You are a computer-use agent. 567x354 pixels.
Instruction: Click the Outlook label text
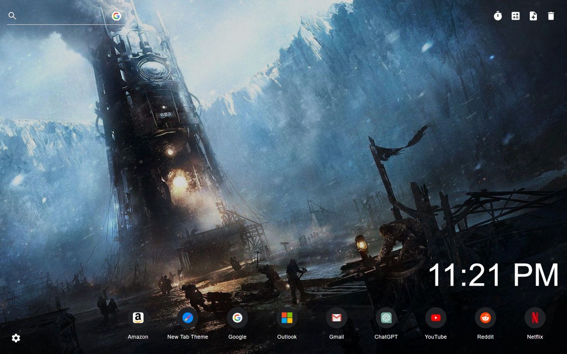[287, 337]
